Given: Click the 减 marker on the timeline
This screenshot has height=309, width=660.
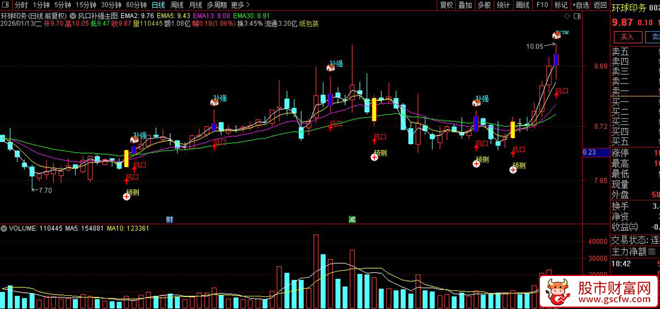Looking at the screenshot, I should (x=352, y=220).
